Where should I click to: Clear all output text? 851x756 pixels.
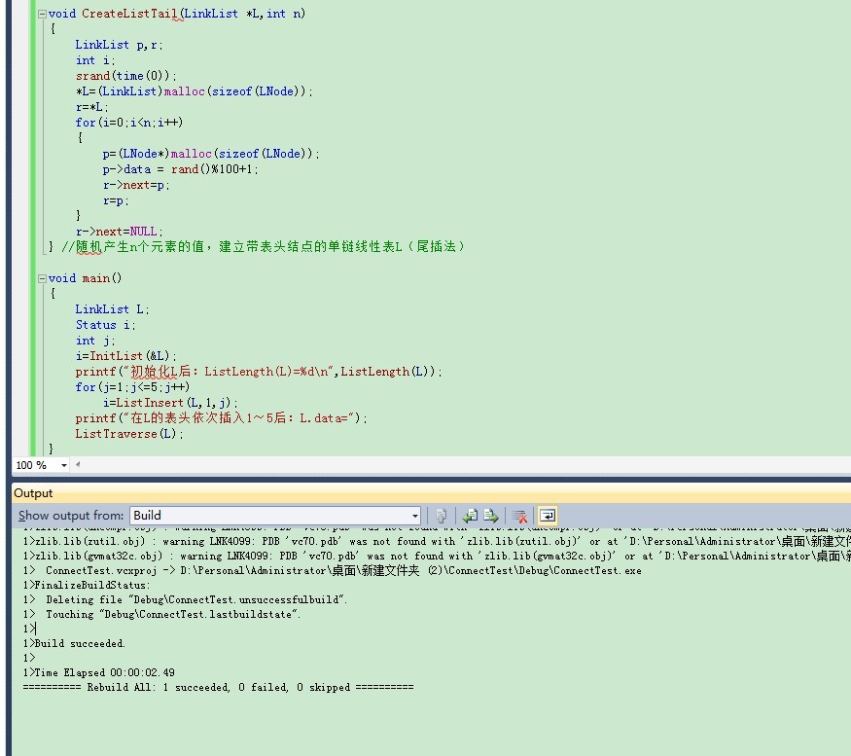[x=519, y=516]
